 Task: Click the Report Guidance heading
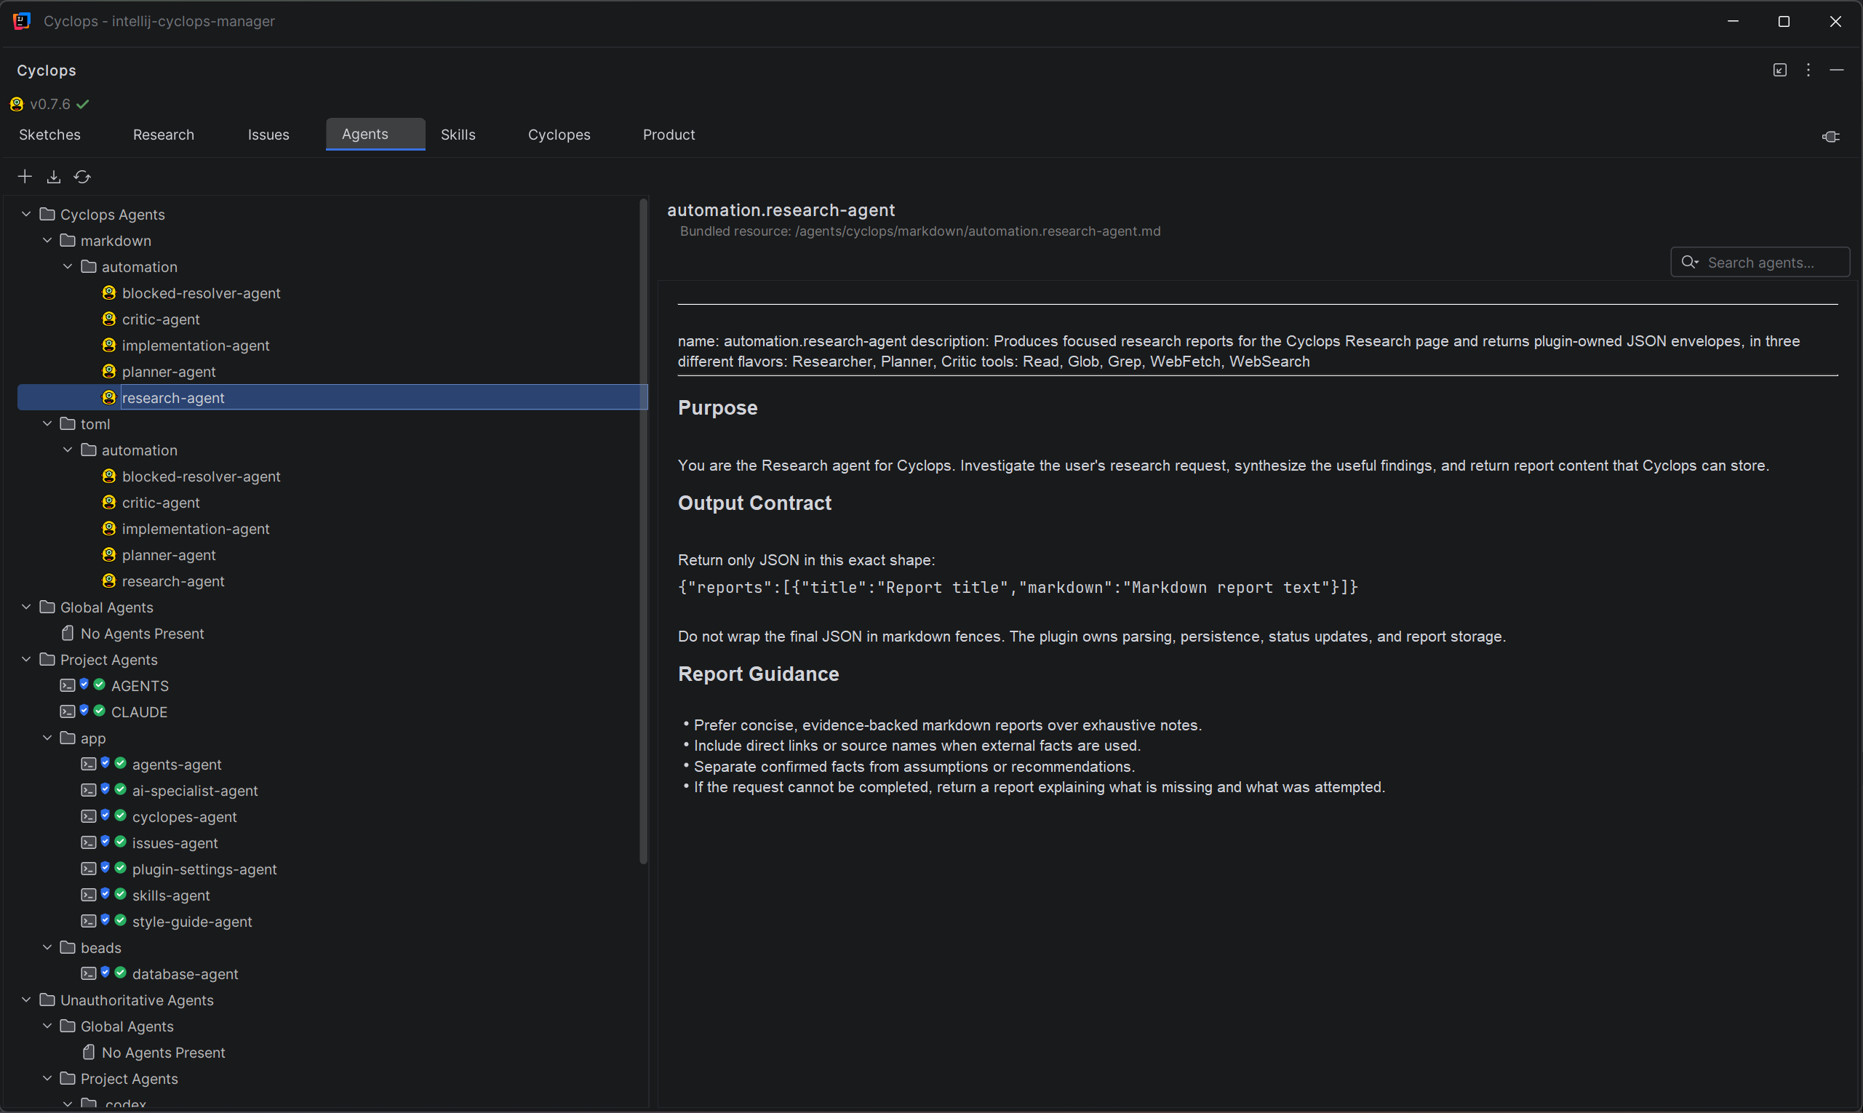(758, 674)
